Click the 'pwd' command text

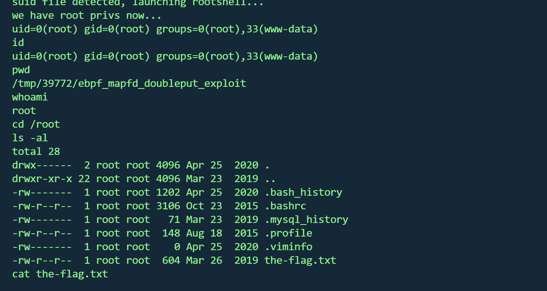coord(21,70)
